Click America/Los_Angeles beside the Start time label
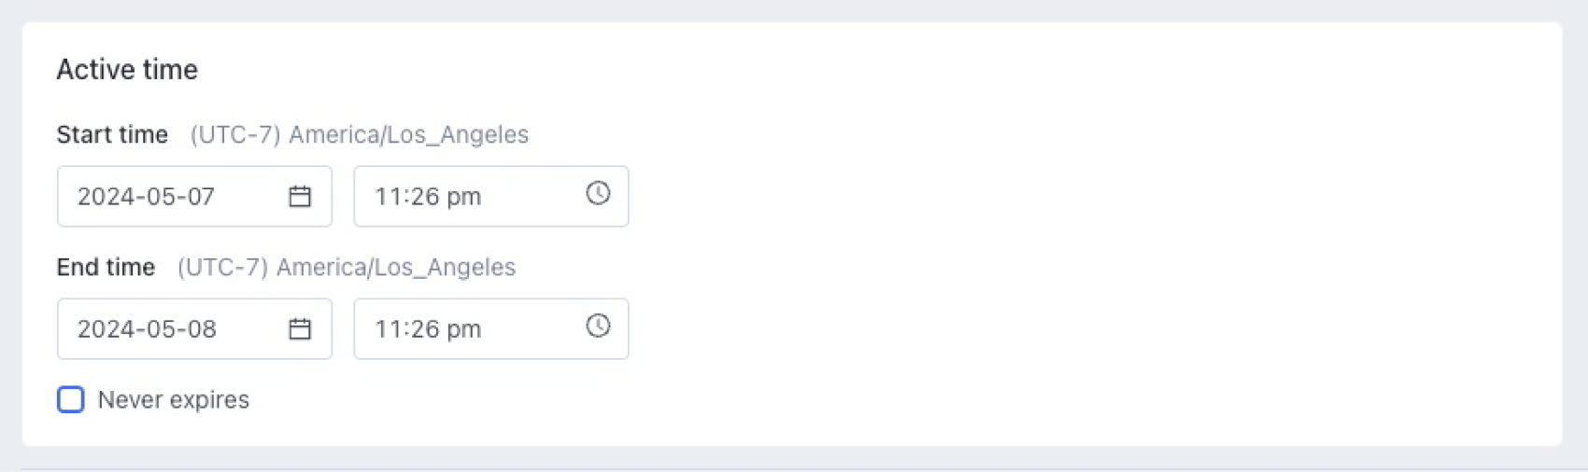The image size is (1588, 472). 408,135
